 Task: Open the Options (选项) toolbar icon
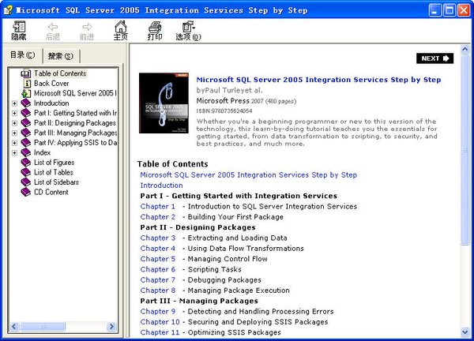point(187,29)
